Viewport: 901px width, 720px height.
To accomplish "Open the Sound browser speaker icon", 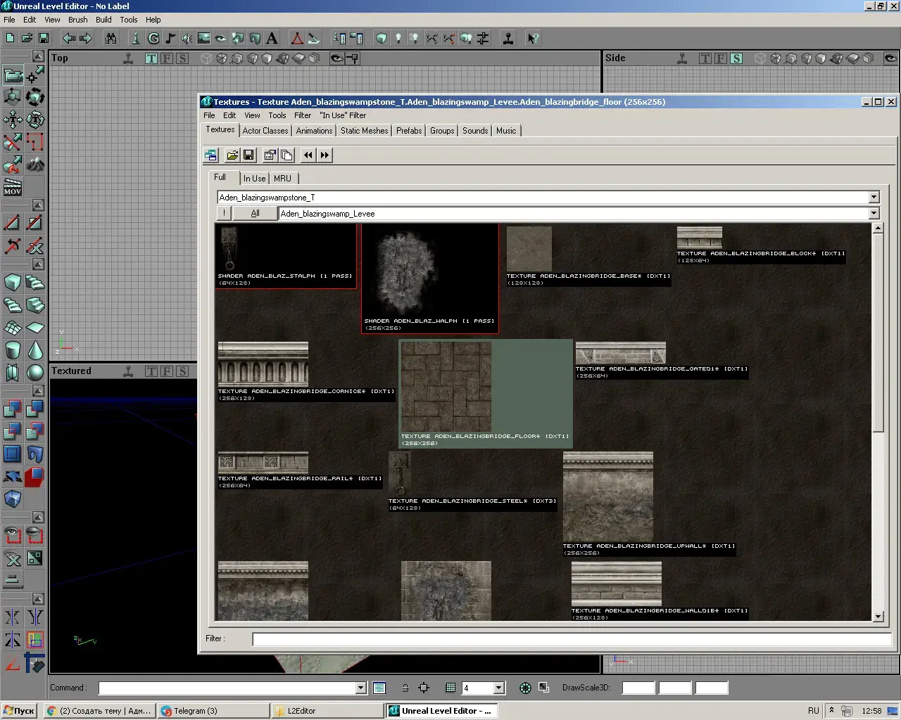I will point(187,38).
